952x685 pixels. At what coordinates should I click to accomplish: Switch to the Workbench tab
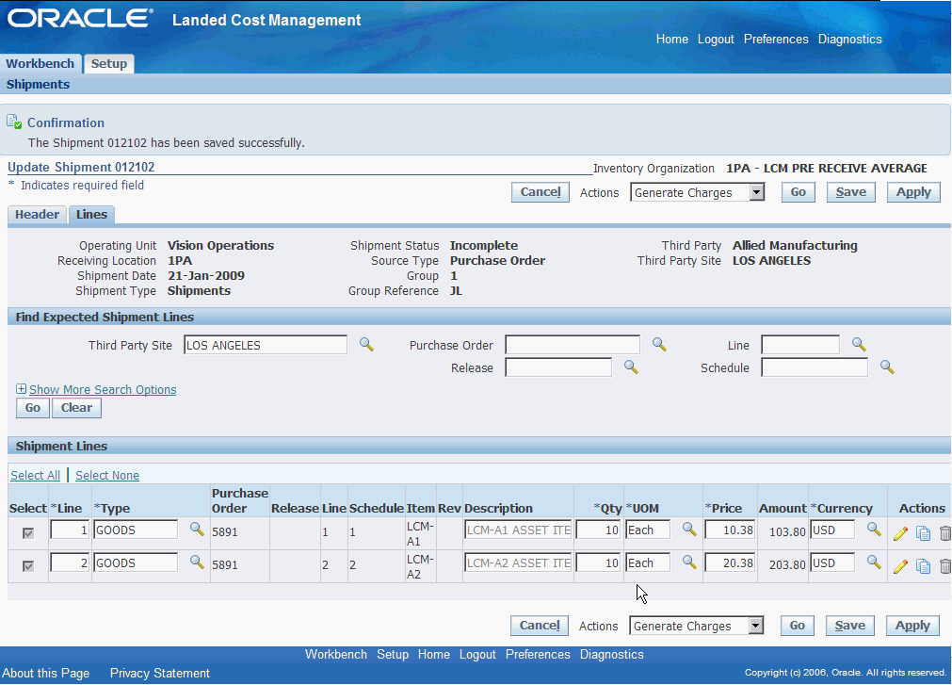(40, 64)
